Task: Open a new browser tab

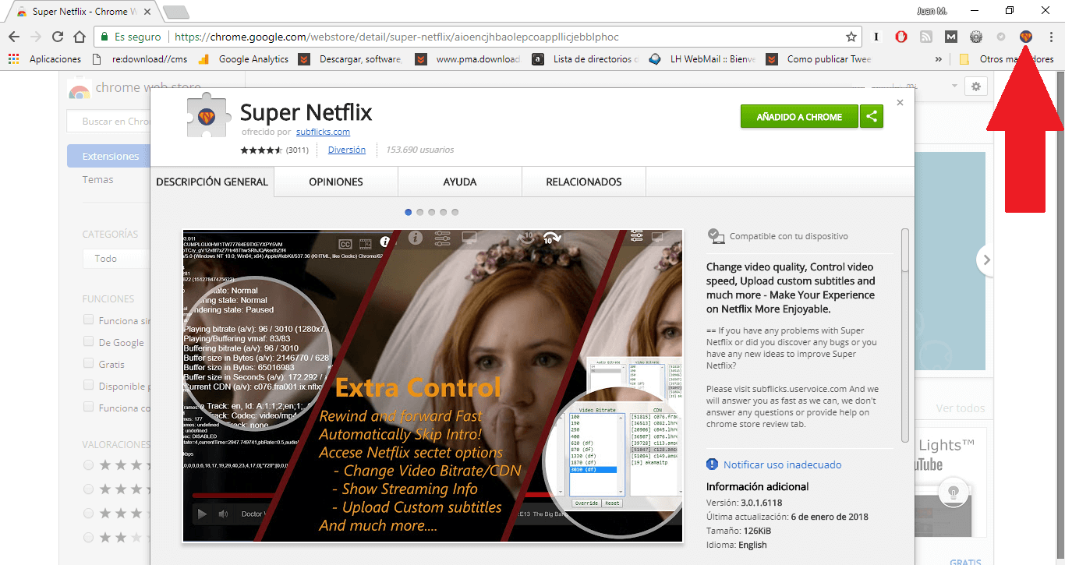Action: tap(176, 12)
